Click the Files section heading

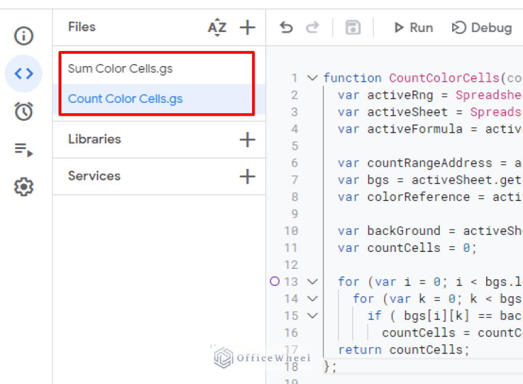pyautogui.click(x=82, y=27)
